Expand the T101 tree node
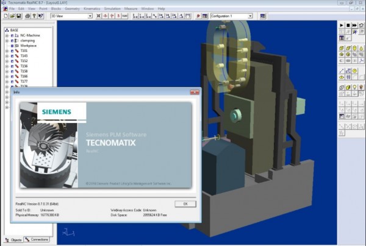Viewport: 366px width, 246px height. coord(7,51)
